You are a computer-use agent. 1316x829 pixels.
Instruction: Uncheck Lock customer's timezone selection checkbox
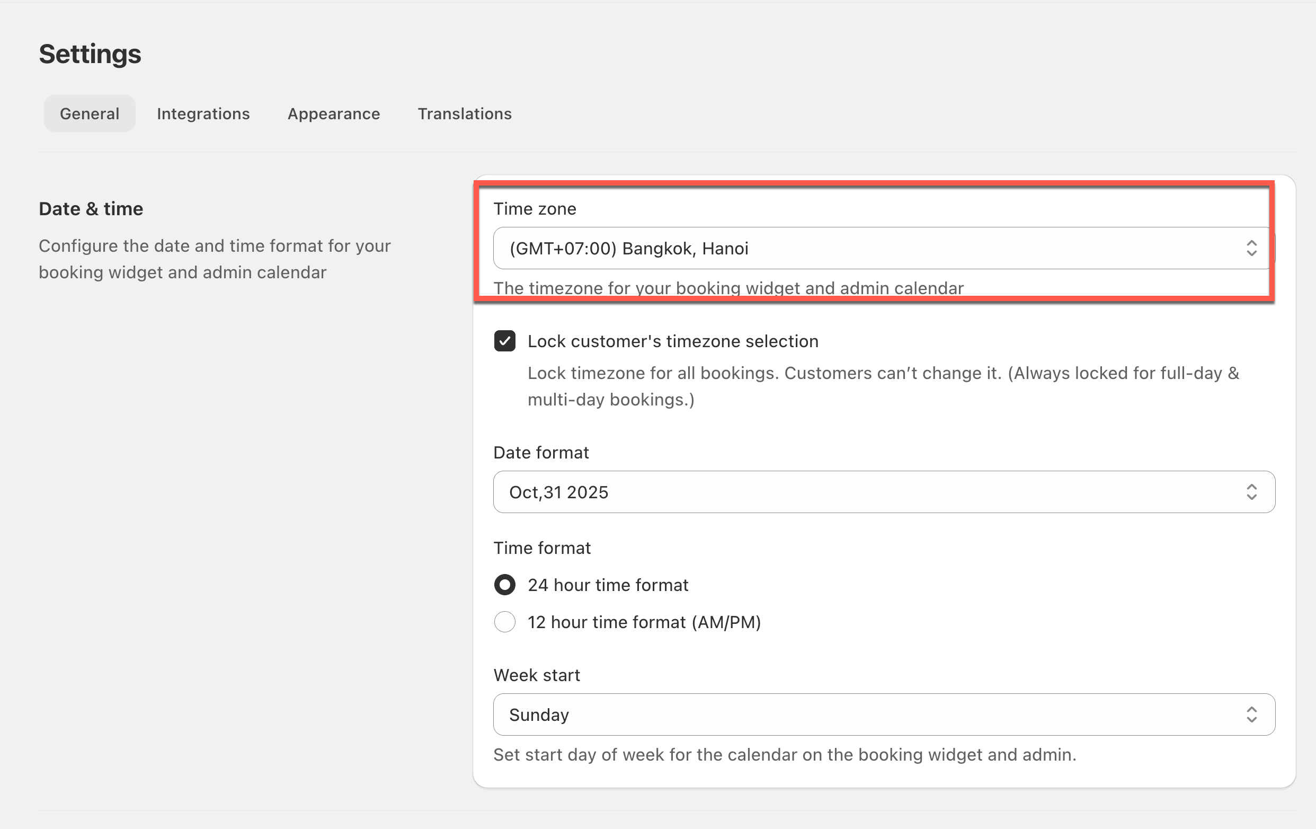(x=504, y=341)
